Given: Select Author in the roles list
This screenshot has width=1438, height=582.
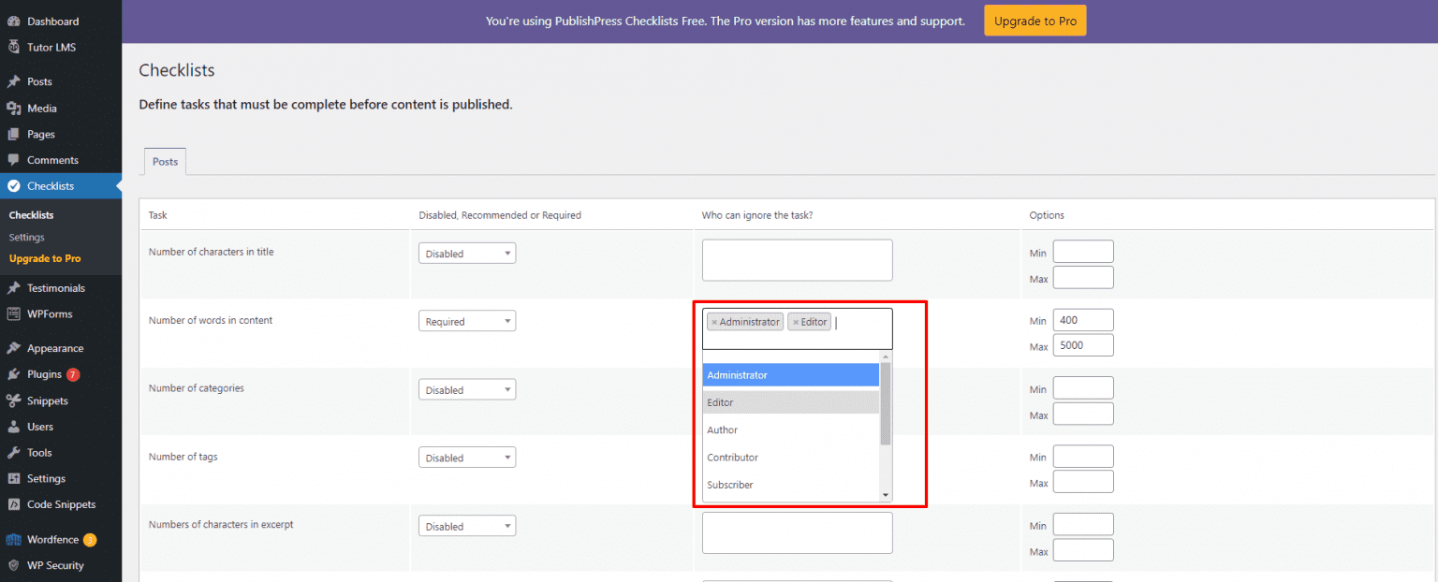Looking at the screenshot, I should point(723,429).
